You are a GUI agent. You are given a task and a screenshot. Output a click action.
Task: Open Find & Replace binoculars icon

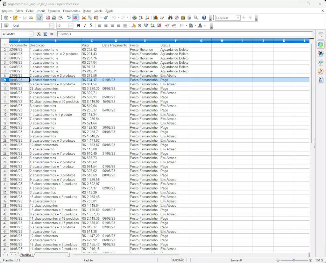click(170, 18)
